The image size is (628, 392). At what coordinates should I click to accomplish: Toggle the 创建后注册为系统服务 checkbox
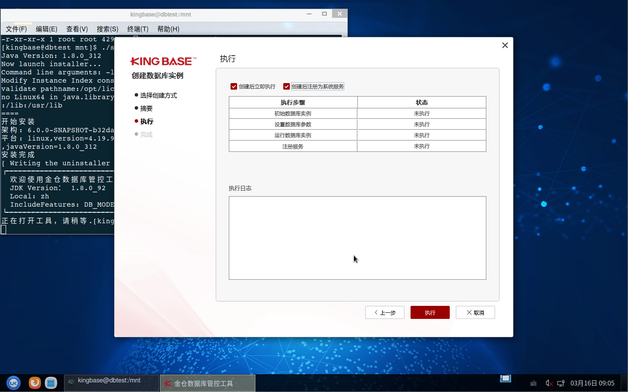coord(286,87)
